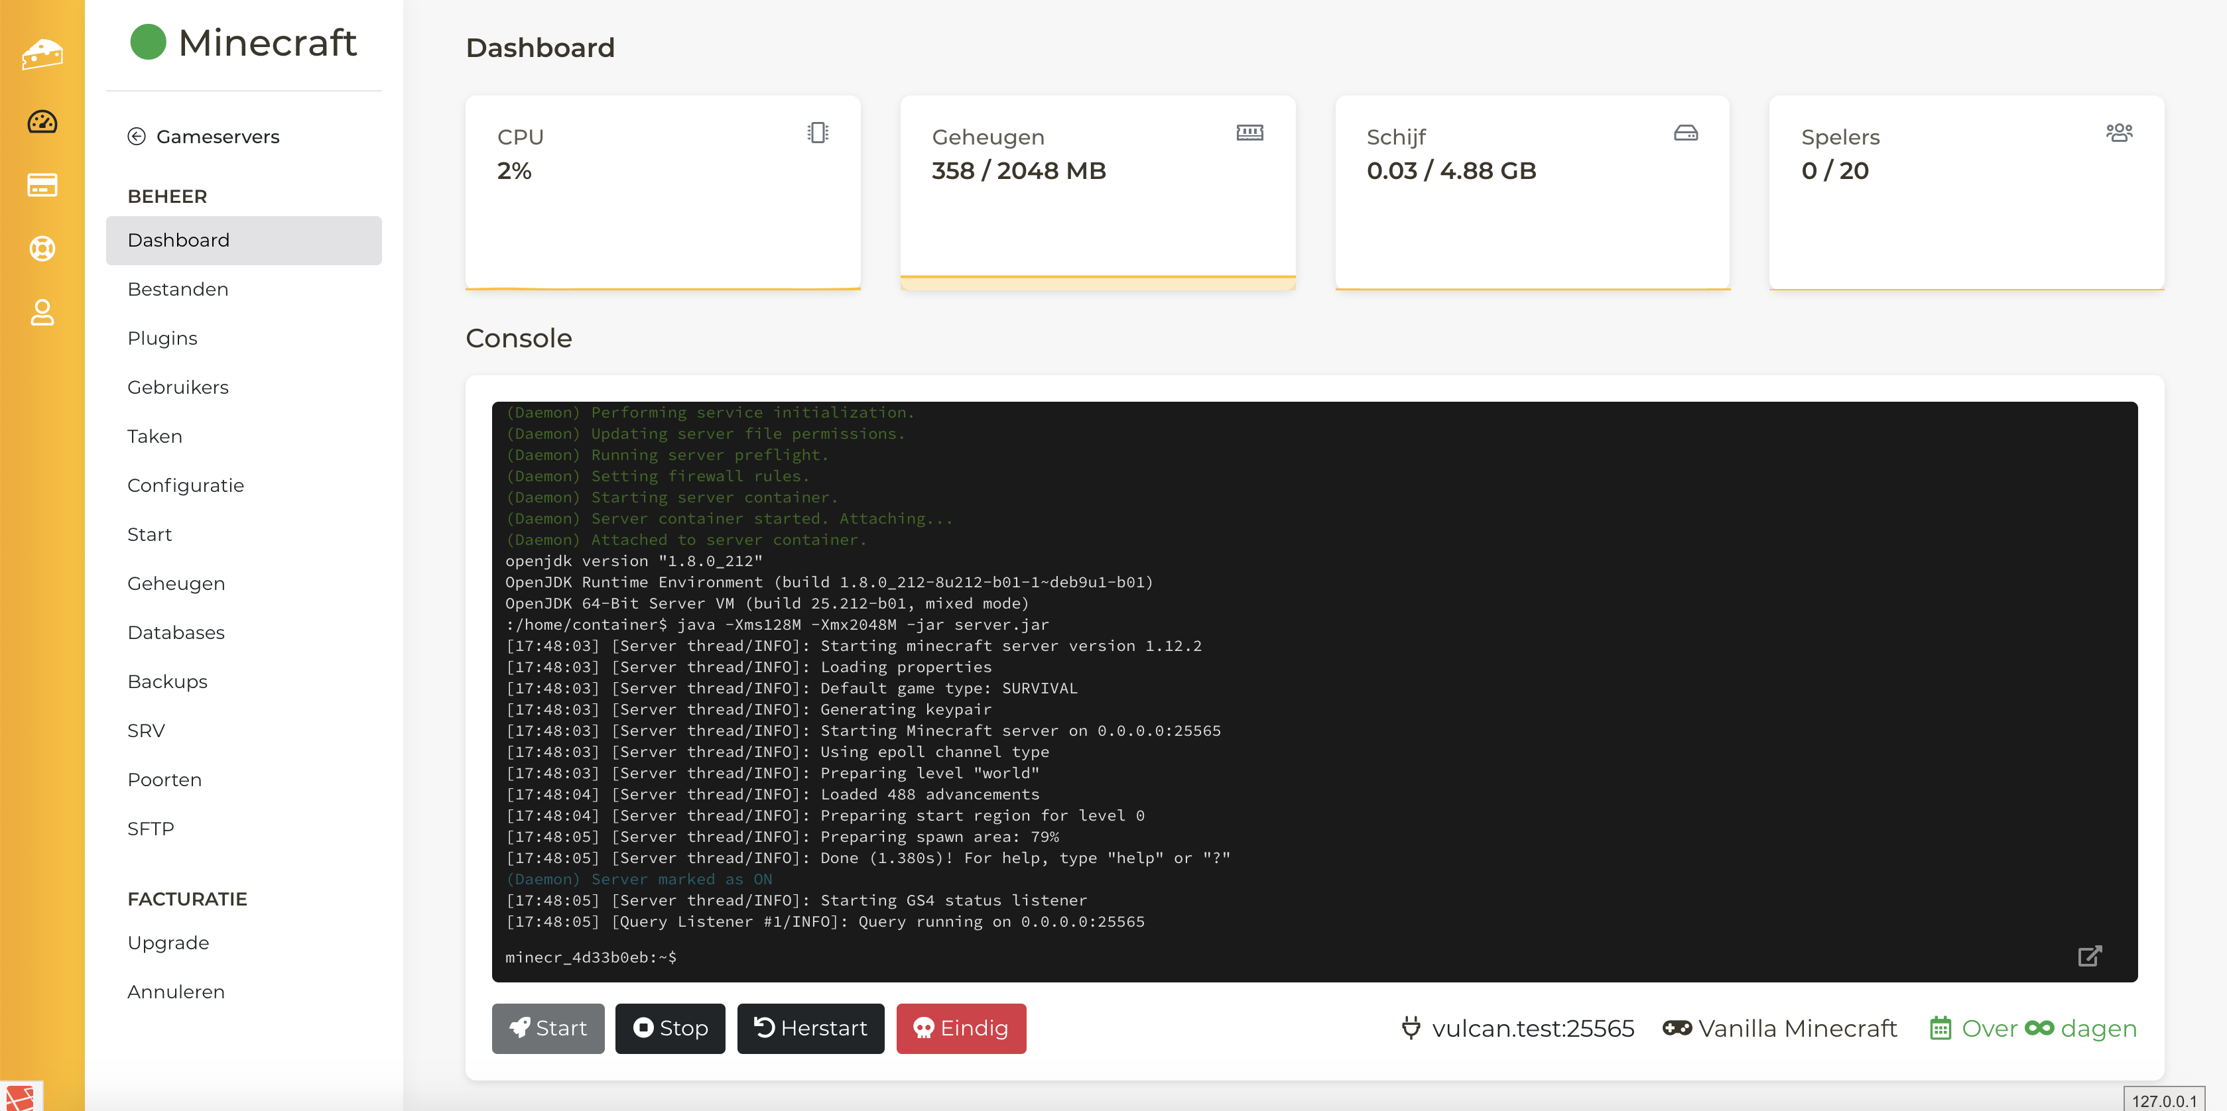Open the speedometer dashboard icon
This screenshot has width=2227, height=1111.
pyautogui.click(x=42, y=122)
